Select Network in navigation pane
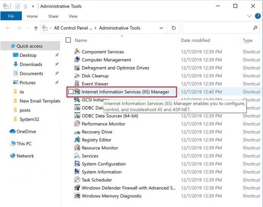The width and height of the screenshot is (263, 207). click(25, 156)
